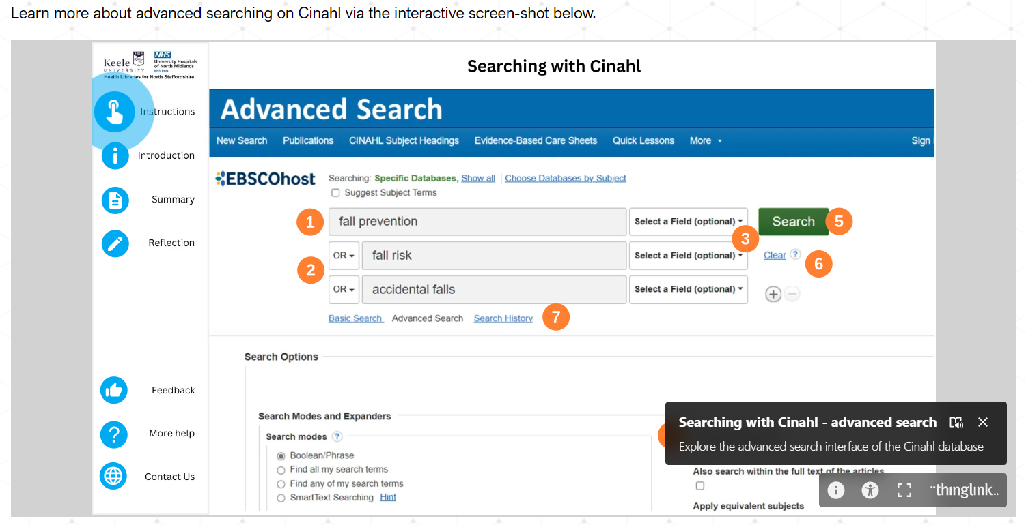This screenshot has height=525, width=1026.
Task: Click the SmartText Hint link
Action: (x=388, y=497)
